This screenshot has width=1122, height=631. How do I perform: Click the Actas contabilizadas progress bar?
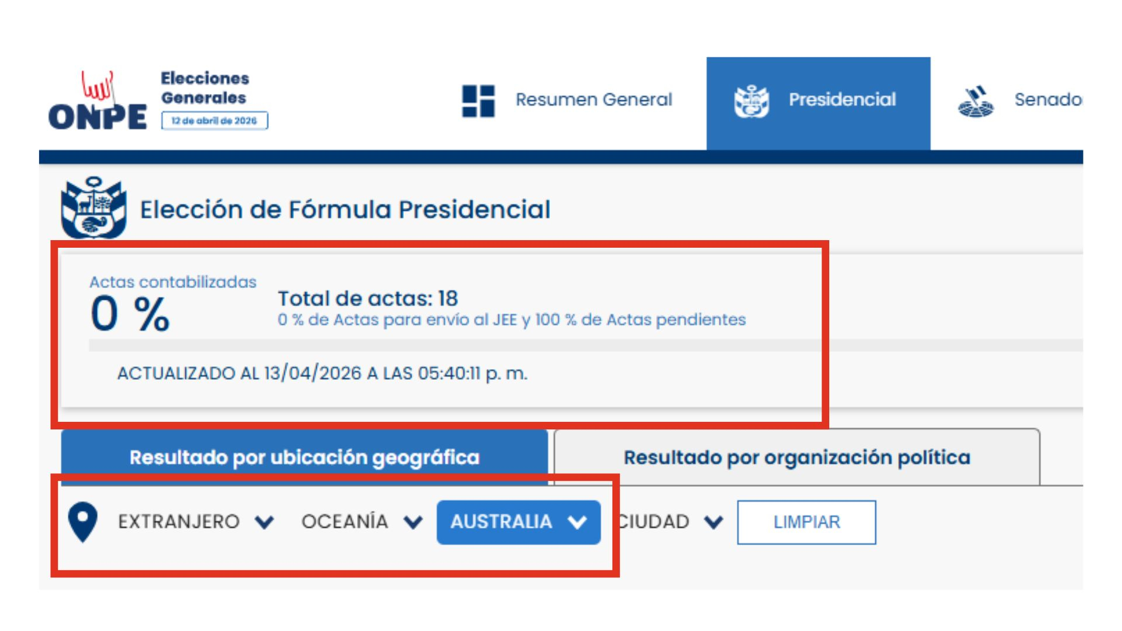tap(456, 345)
